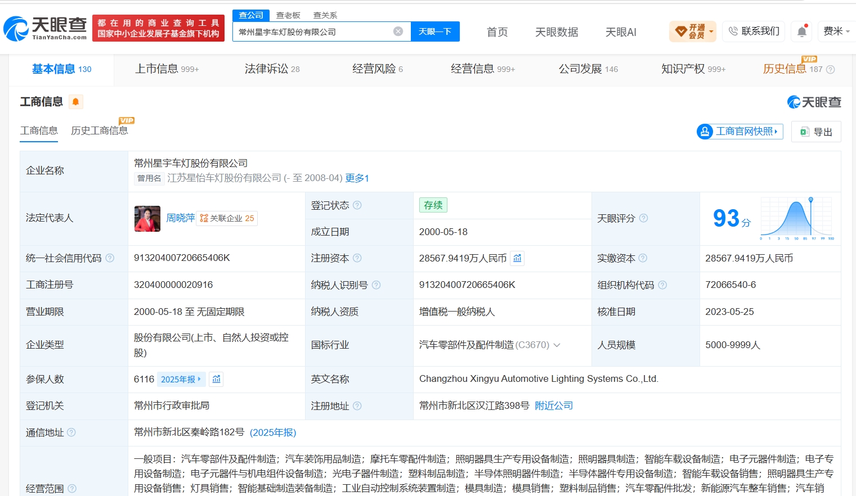The height and width of the screenshot is (496, 856).
Task: Click the English name Changzhou Xingyu Automotive Lighting
Action: 539,379
